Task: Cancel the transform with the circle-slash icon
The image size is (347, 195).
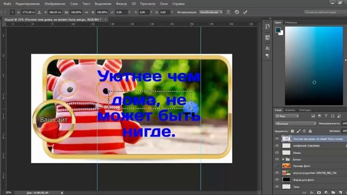Action: coord(237,12)
